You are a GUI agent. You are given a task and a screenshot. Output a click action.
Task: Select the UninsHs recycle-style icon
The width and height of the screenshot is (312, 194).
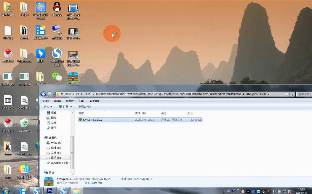[x=24, y=125]
